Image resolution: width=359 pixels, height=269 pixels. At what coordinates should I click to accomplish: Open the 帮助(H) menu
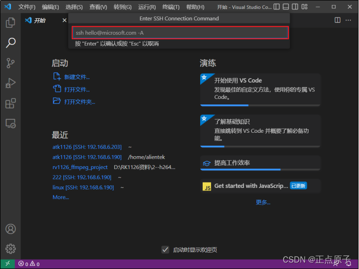coord(195,7)
